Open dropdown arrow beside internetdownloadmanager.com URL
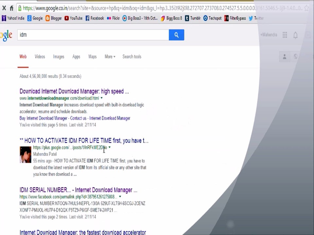 [101, 98]
